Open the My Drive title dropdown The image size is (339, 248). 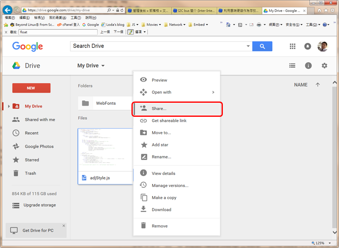pyautogui.click(x=91, y=65)
